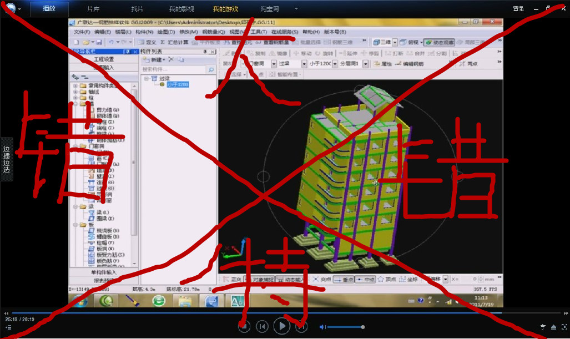Open the 属性 properties panel
570x339 pixels.
point(383,64)
